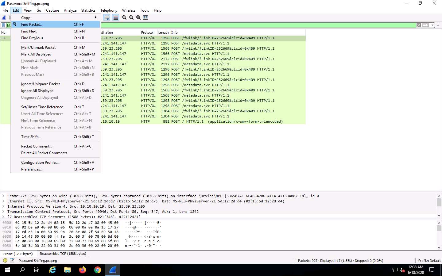Open the Statistics menu
The width and height of the screenshot is (442, 276).
pos(88,10)
